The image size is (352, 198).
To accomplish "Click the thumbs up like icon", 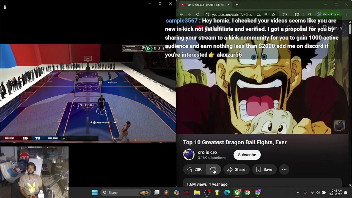I will (x=189, y=170).
